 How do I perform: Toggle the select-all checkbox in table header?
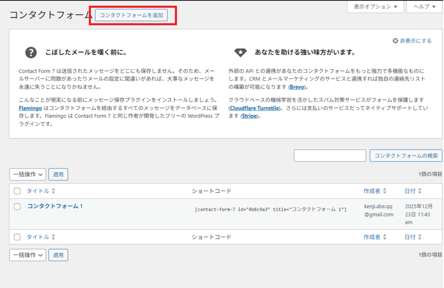pyautogui.click(x=17, y=191)
